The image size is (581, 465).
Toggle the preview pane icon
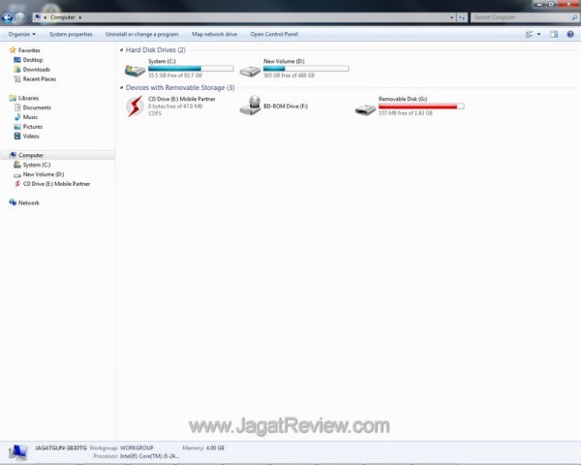click(x=554, y=34)
